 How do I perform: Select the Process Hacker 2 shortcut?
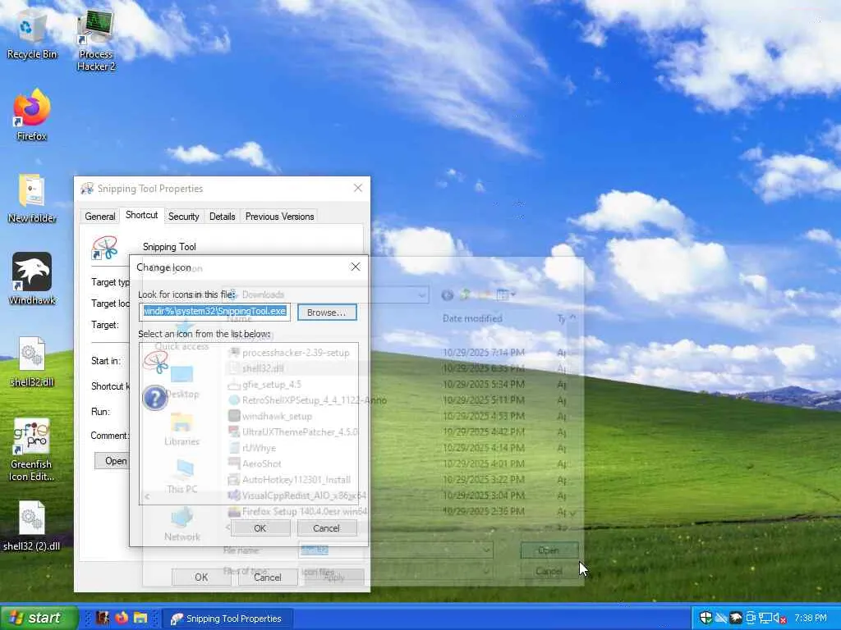[x=96, y=40]
